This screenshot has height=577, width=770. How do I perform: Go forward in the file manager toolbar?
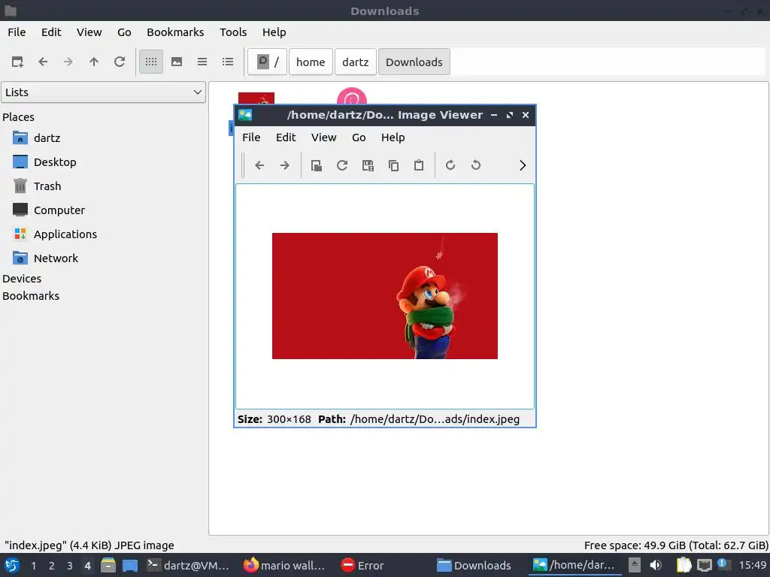click(x=68, y=62)
